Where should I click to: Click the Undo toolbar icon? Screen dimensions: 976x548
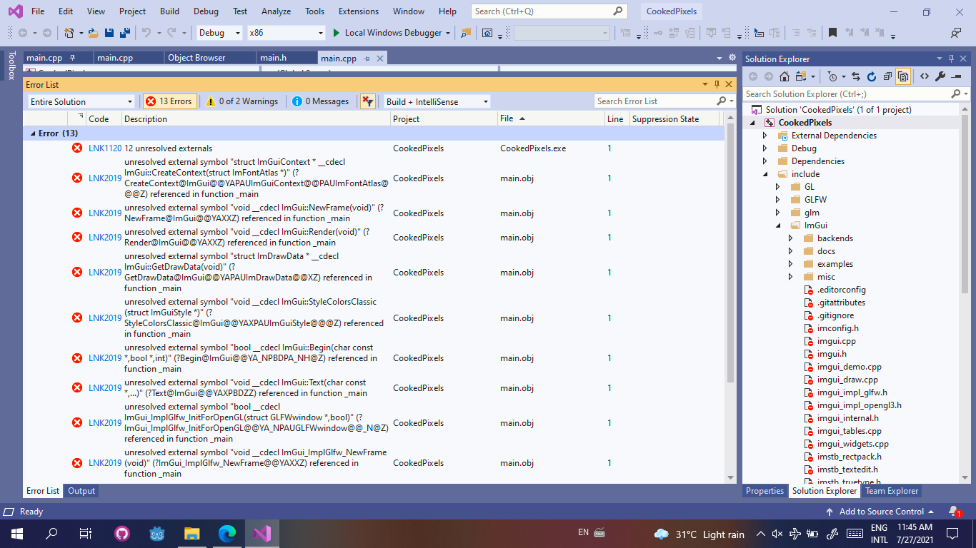[146, 33]
